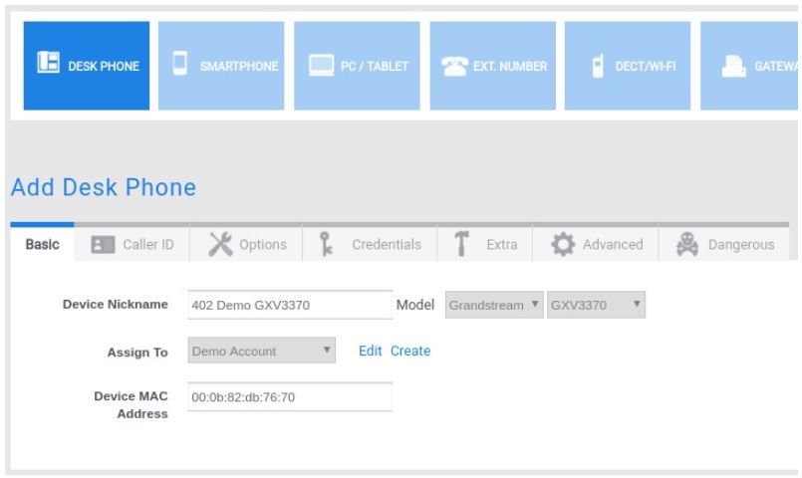
Task: Go to the Advanced settings tab
Action: tap(594, 245)
